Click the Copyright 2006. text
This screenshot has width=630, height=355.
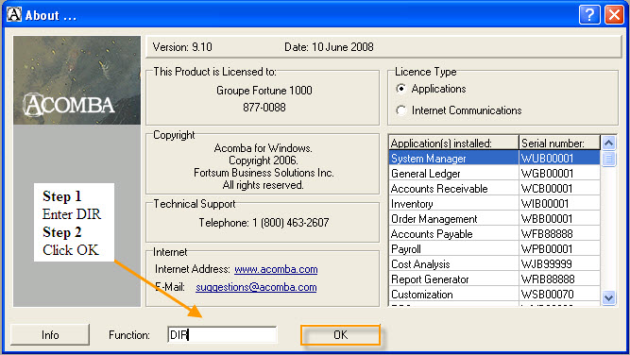pyautogui.click(x=264, y=161)
